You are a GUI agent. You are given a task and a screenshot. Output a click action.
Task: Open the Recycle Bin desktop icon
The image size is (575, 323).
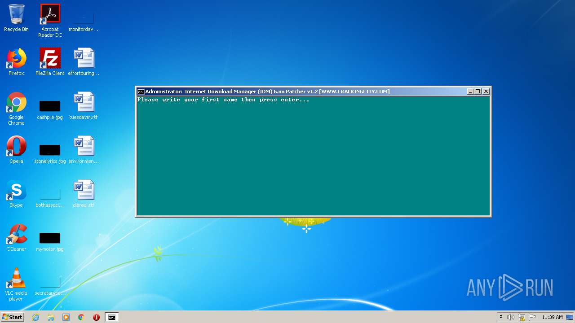[x=16, y=18]
